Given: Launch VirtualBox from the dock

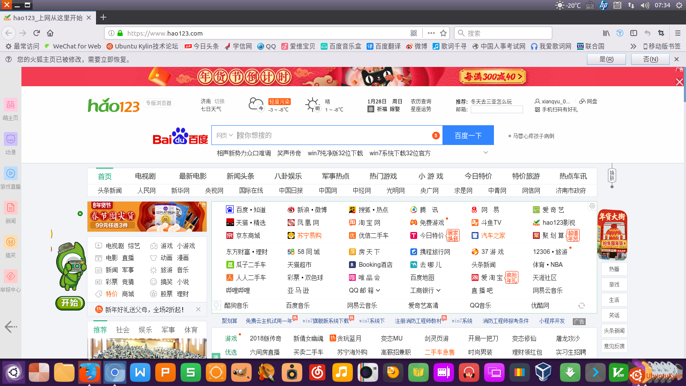Looking at the screenshot, I should 543,372.
